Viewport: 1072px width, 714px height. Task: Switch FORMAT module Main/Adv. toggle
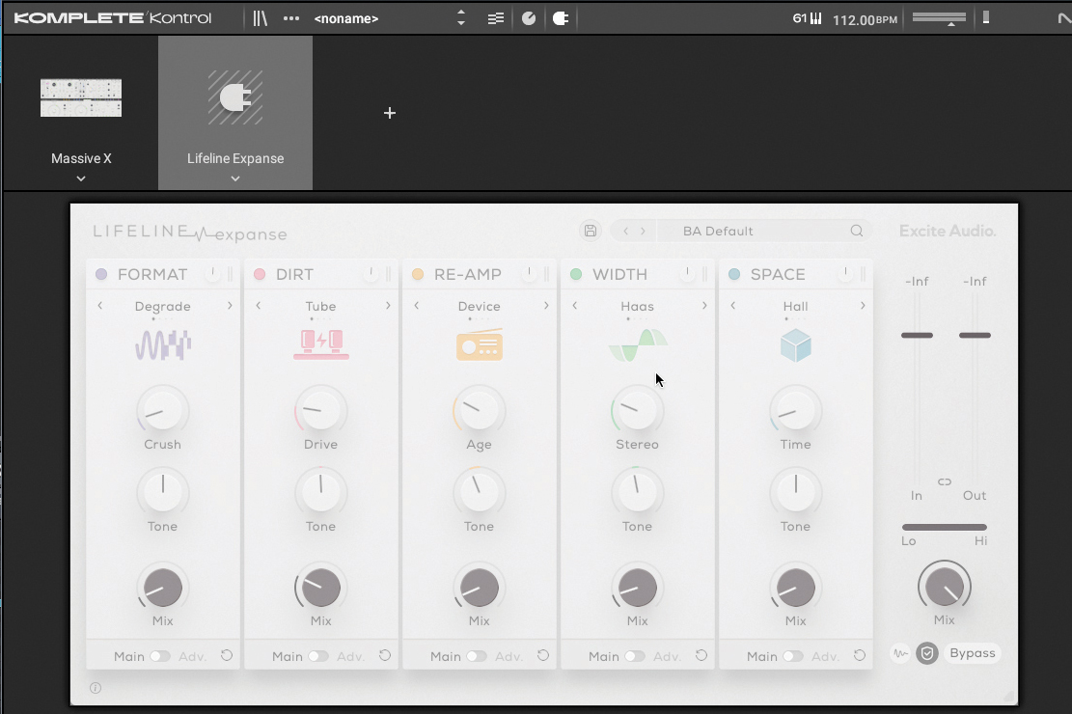point(160,656)
